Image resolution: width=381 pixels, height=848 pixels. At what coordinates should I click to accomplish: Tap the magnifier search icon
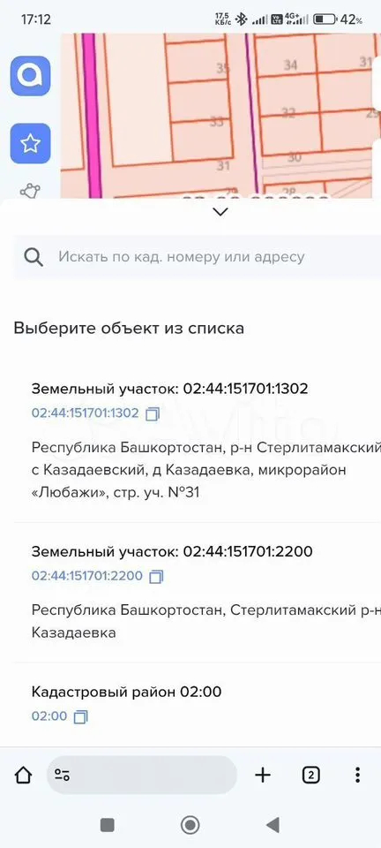point(34,257)
